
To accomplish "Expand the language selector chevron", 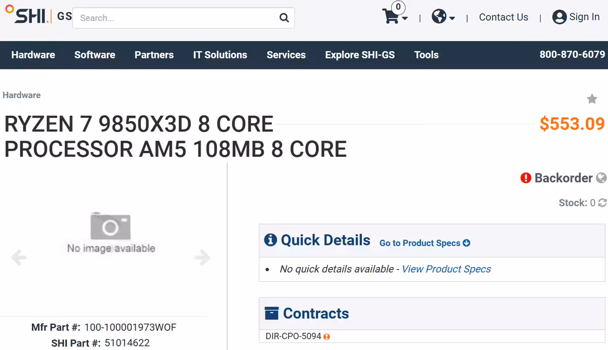I will [451, 19].
